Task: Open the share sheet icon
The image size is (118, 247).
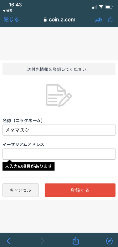Action: pos(76,241)
